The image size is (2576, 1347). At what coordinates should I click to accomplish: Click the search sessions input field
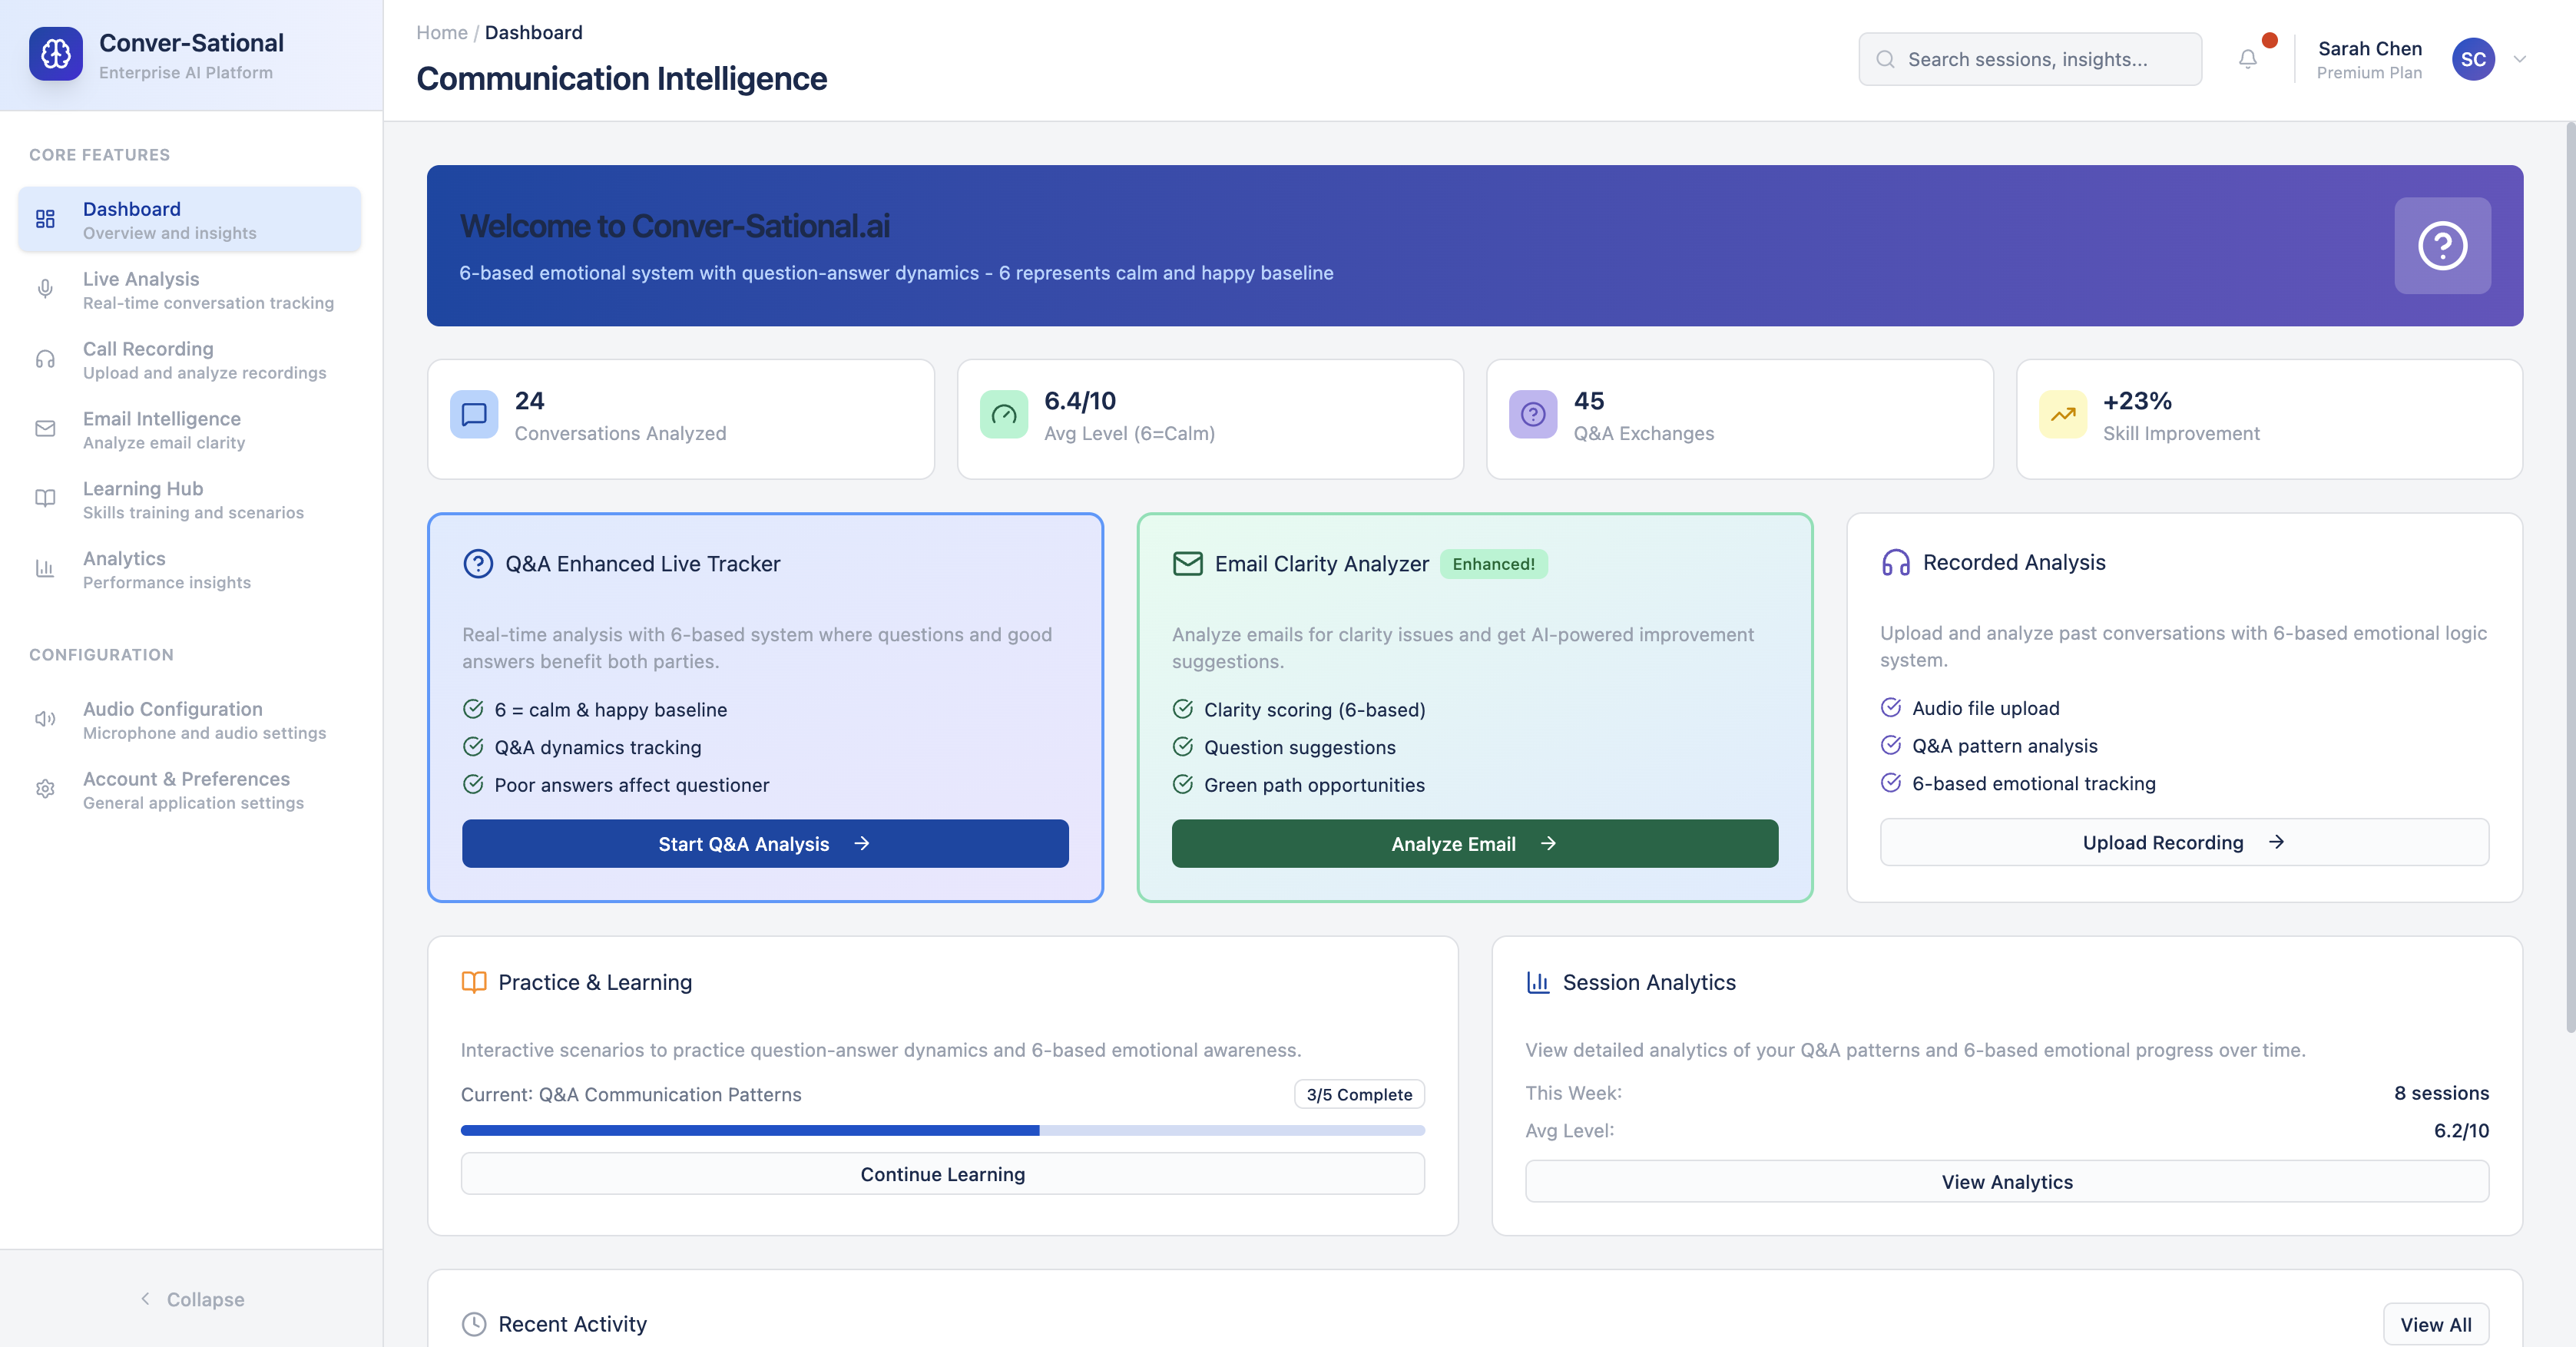[x=2030, y=59]
